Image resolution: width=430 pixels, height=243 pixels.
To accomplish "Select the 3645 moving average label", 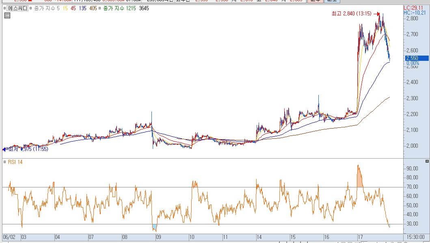I will tap(144, 9).
